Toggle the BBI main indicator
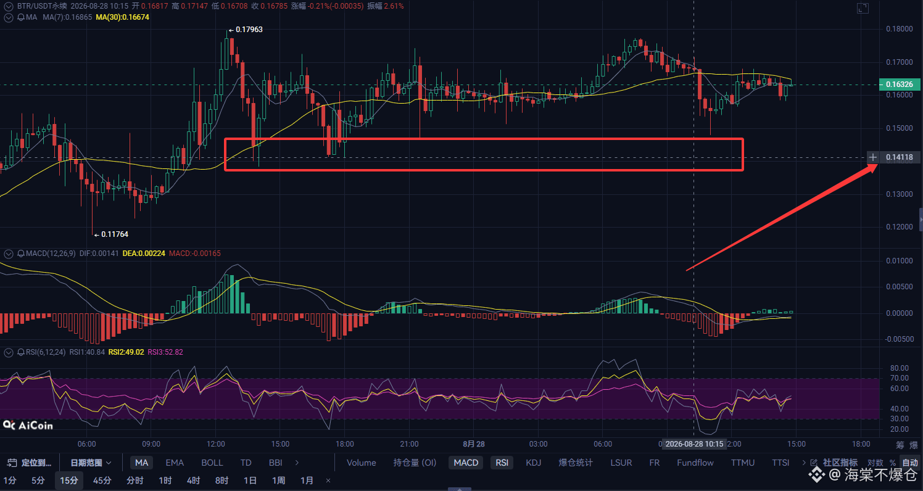Viewport: 923px width, 491px height. tap(276, 463)
